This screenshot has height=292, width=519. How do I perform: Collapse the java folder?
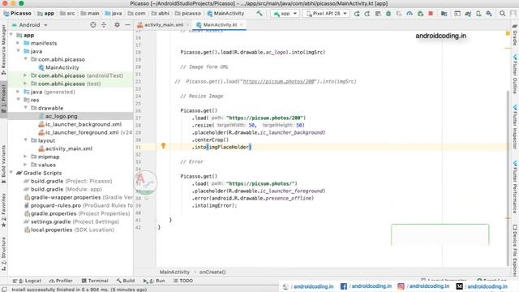tap(19, 51)
